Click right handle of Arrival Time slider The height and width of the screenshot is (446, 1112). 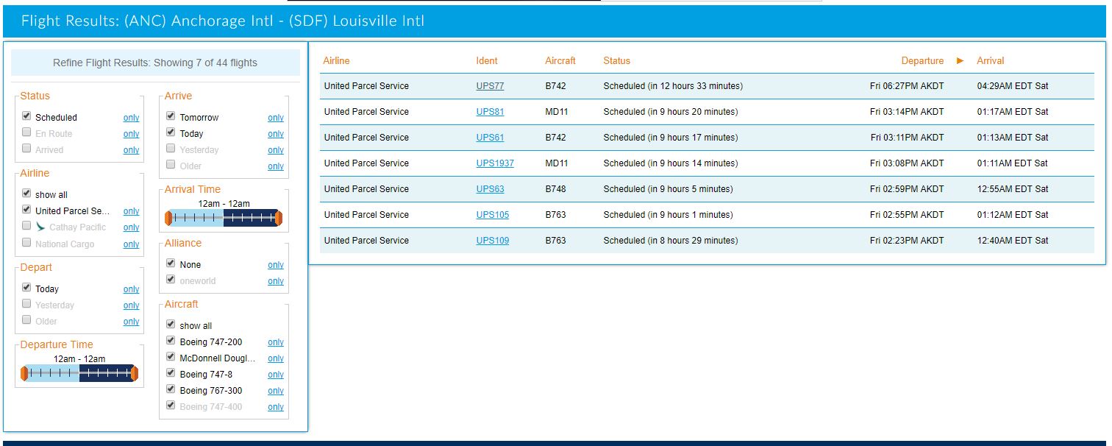279,218
